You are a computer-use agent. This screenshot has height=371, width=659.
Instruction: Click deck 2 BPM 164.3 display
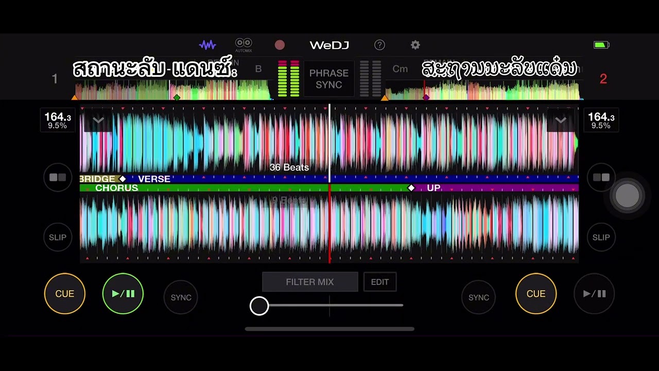point(601,121)
